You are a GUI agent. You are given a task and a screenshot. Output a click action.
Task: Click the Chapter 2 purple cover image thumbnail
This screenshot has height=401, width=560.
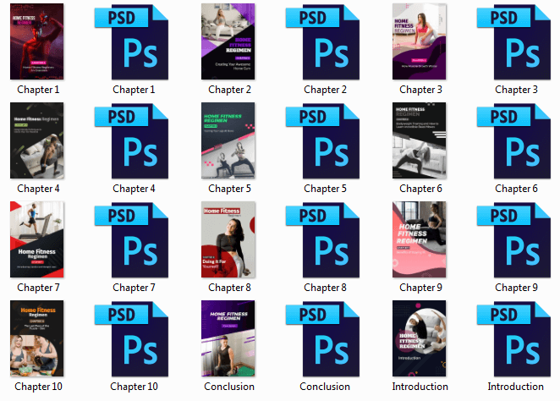[228, 41]
